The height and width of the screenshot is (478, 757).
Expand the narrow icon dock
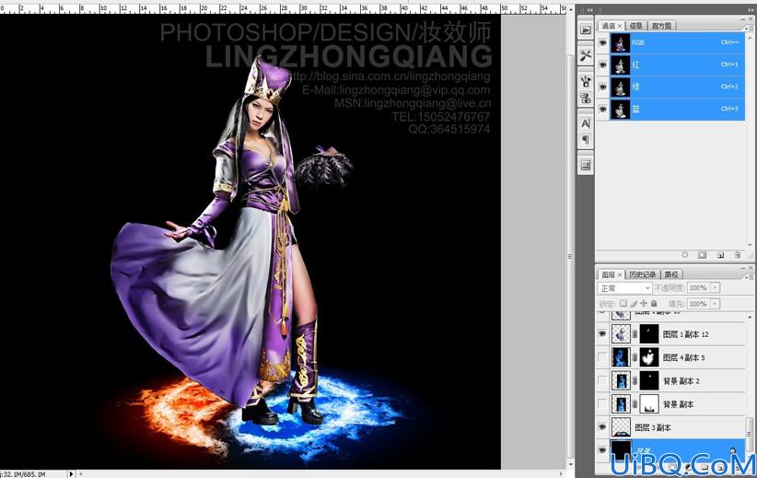[589, 9]
